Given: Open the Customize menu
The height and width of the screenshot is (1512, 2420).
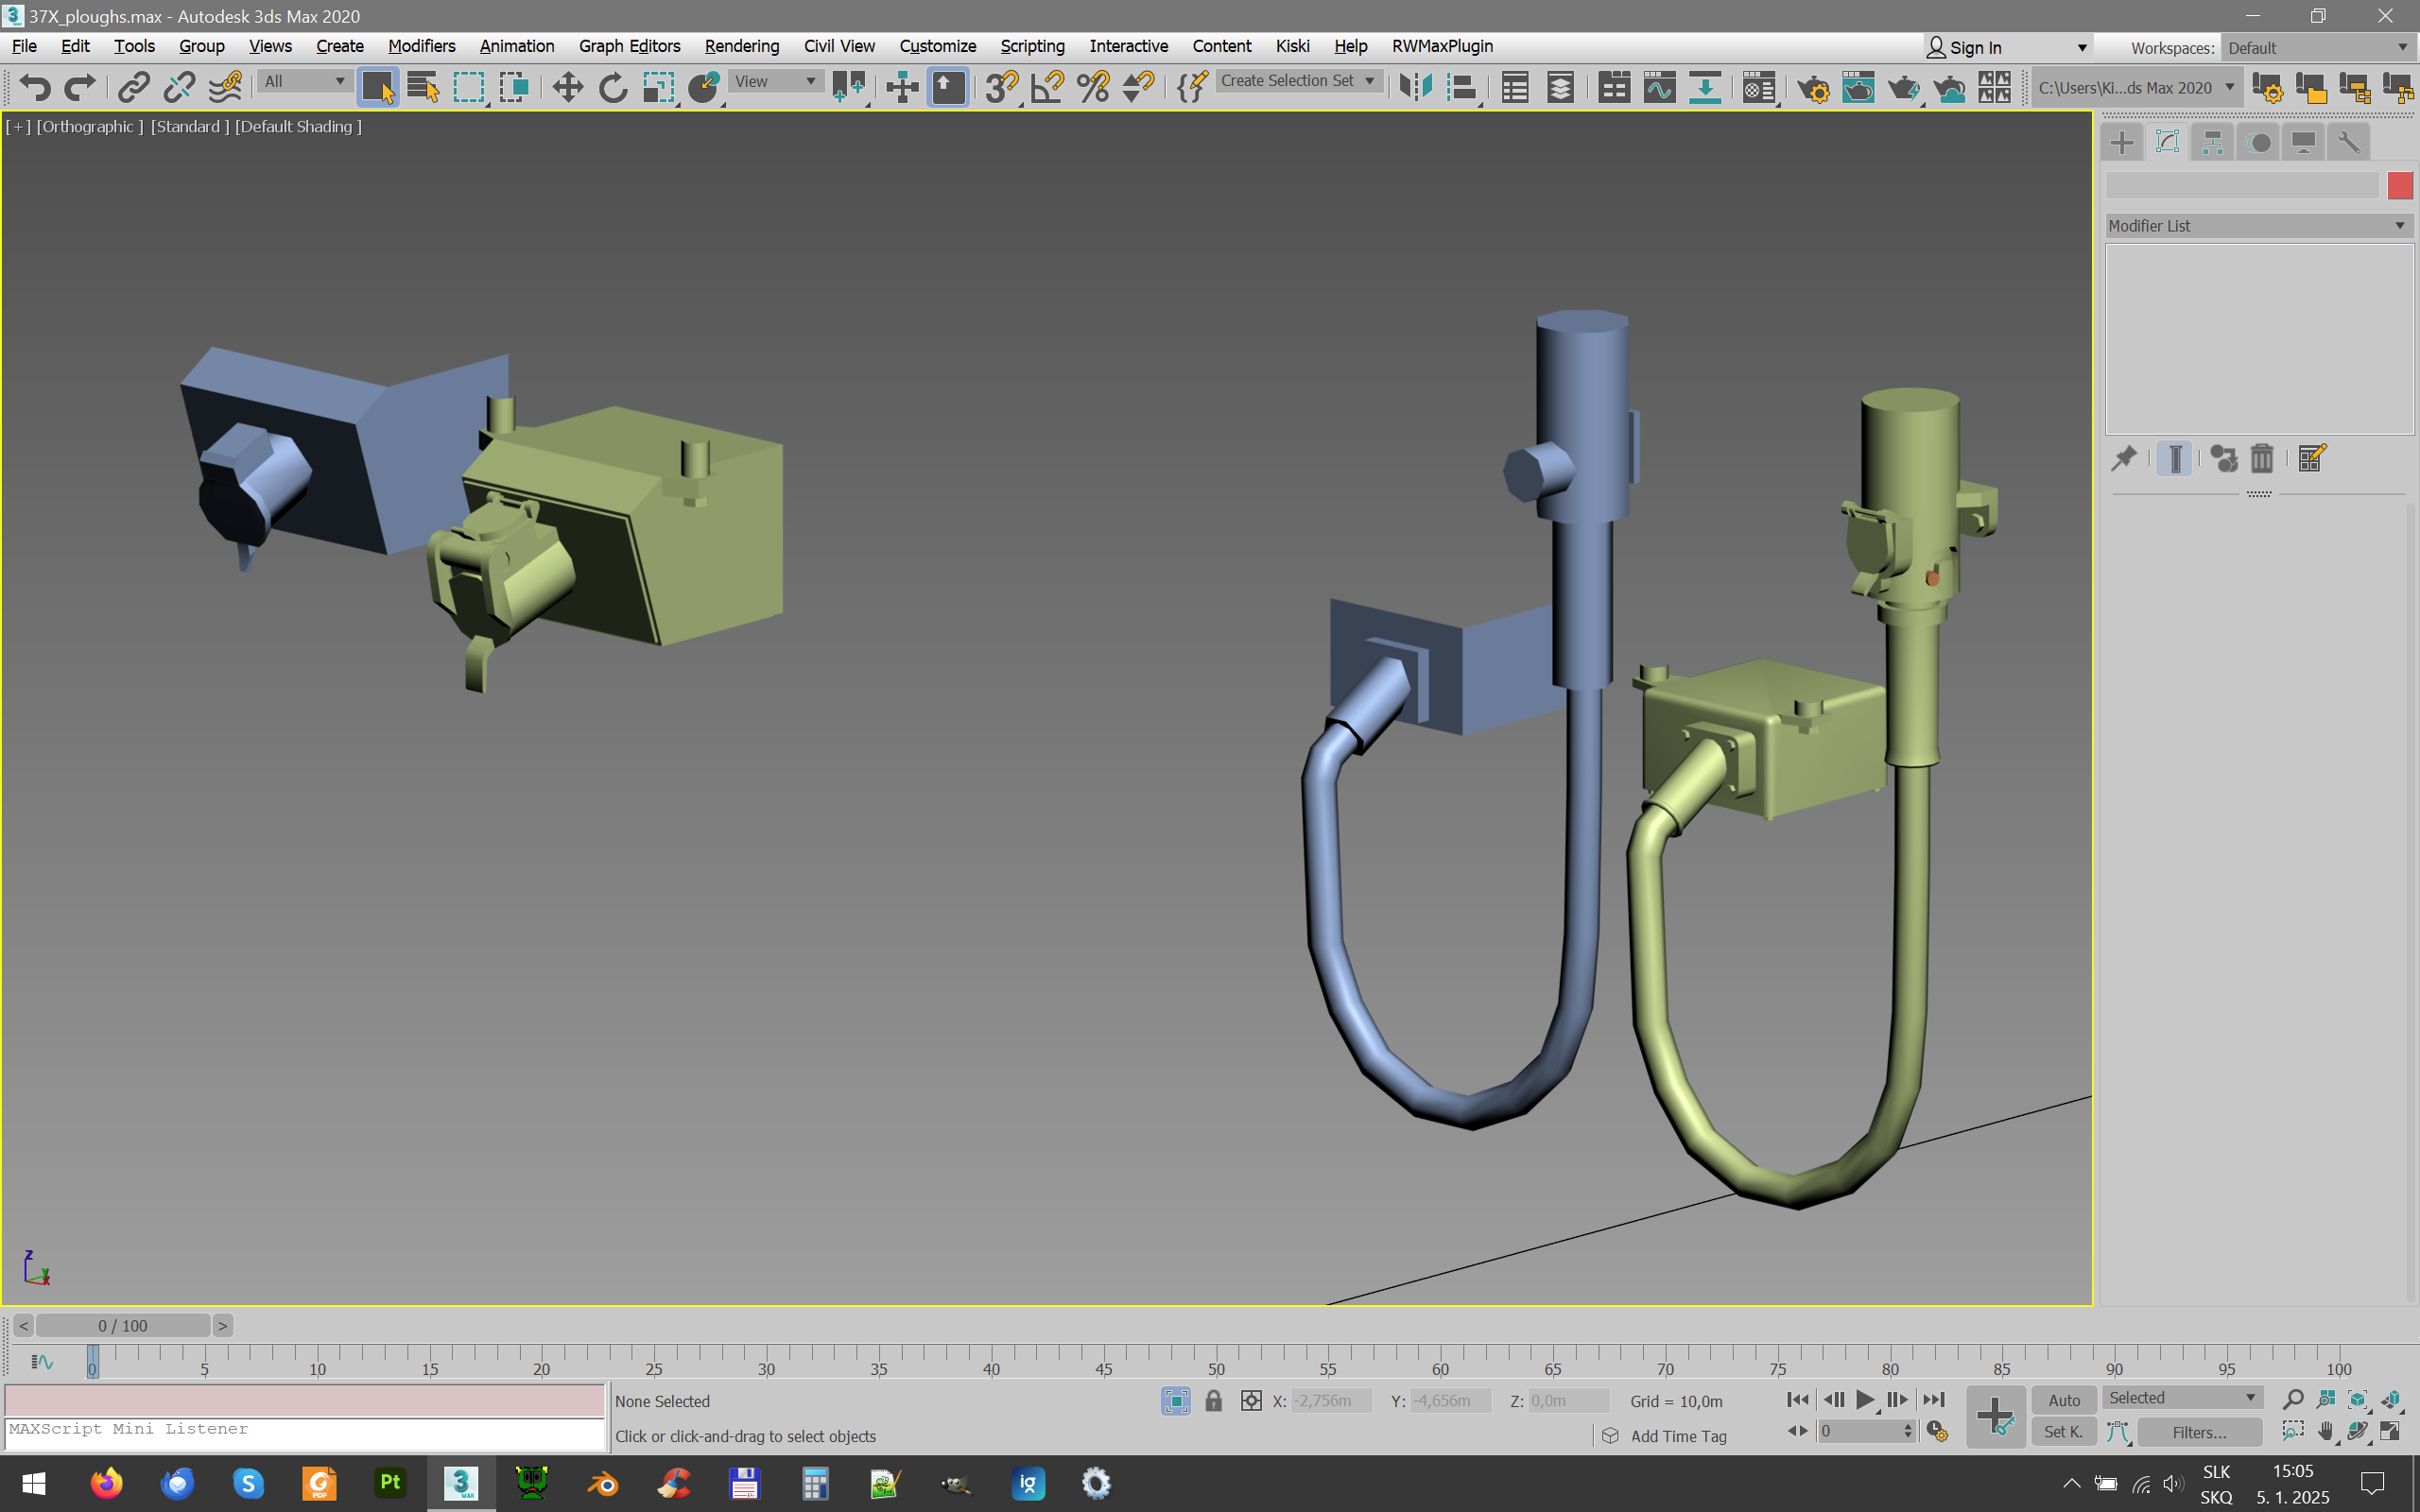Looking at the screenshot, I should point(937,46).
